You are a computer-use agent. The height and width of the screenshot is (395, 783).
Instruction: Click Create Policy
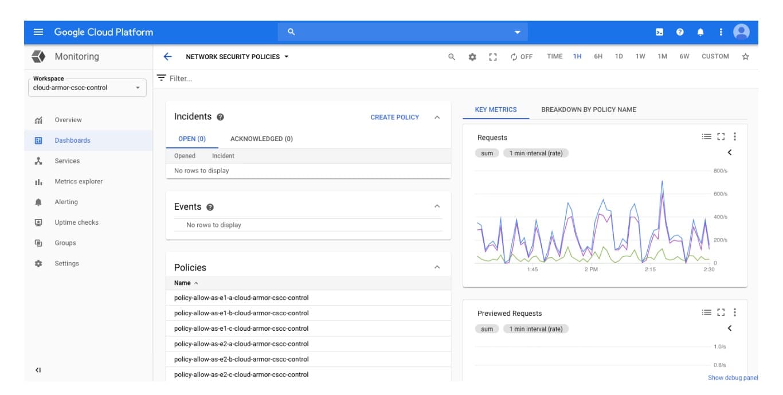click(395, 118)
